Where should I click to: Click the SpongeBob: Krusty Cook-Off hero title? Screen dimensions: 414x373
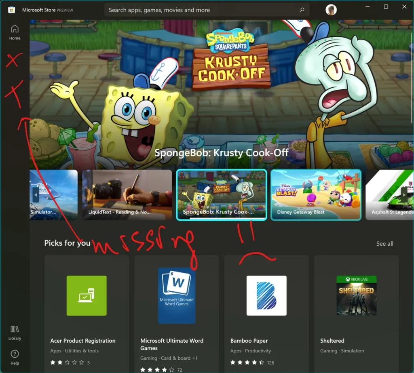[x=221, y=153]
